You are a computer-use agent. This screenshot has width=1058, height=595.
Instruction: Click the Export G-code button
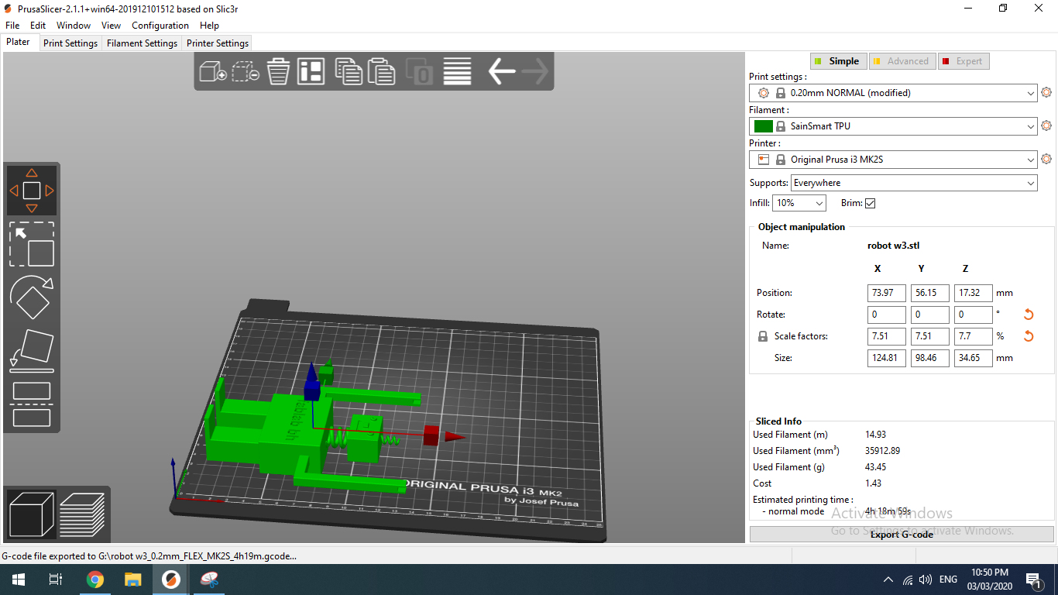coord(902,535)
